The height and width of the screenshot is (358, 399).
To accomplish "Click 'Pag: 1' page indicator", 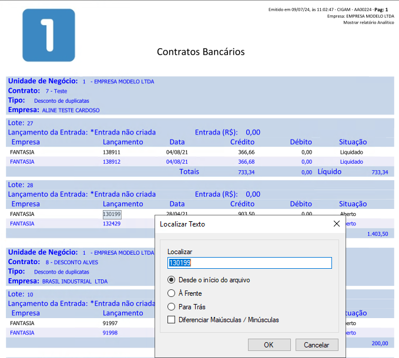I will 381,9.
